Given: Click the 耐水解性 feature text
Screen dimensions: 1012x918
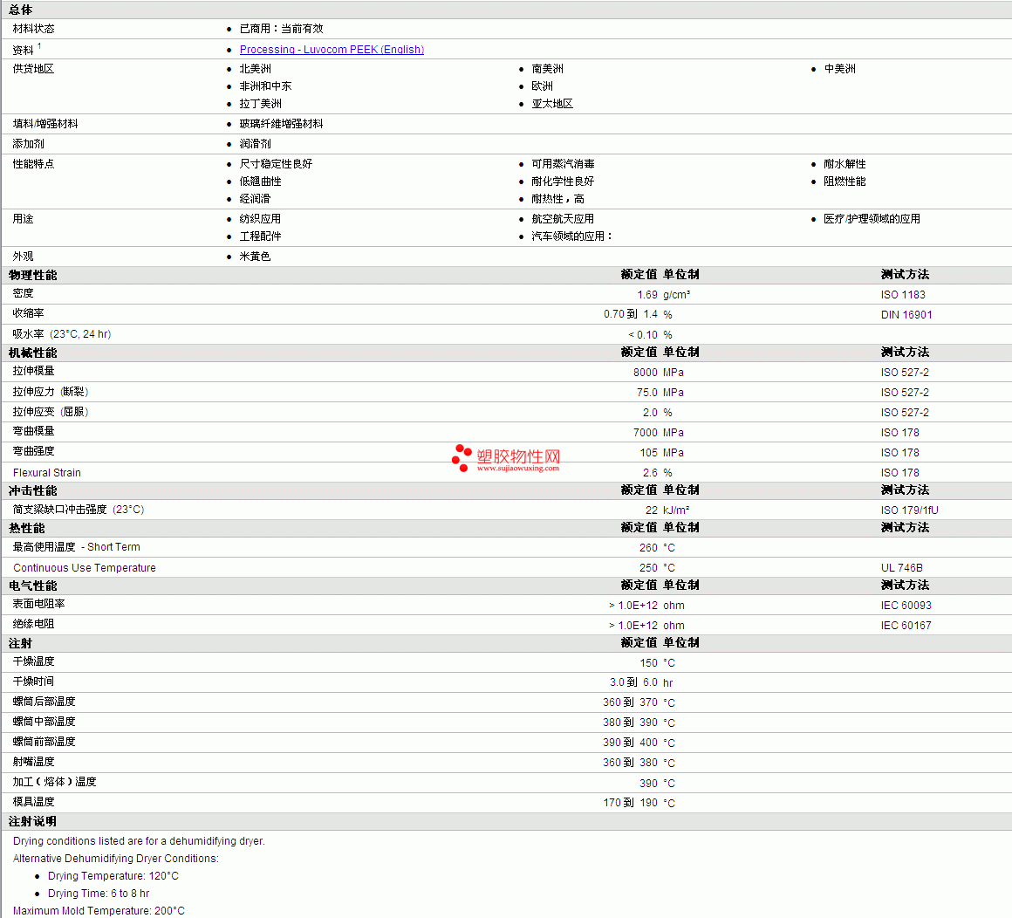Looking at the screenshot, I should [x=844, y=164].
